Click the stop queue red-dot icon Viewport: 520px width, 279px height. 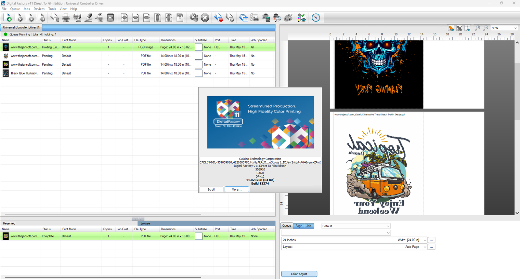coord(218,18)
